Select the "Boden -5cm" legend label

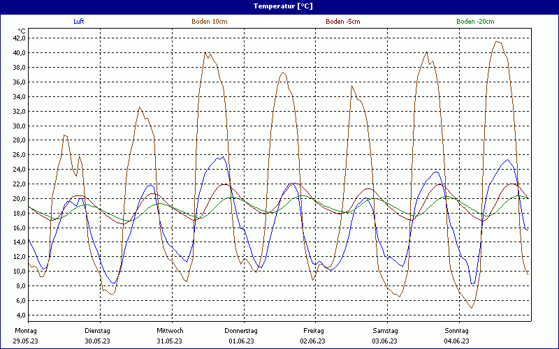coord(342,22)
